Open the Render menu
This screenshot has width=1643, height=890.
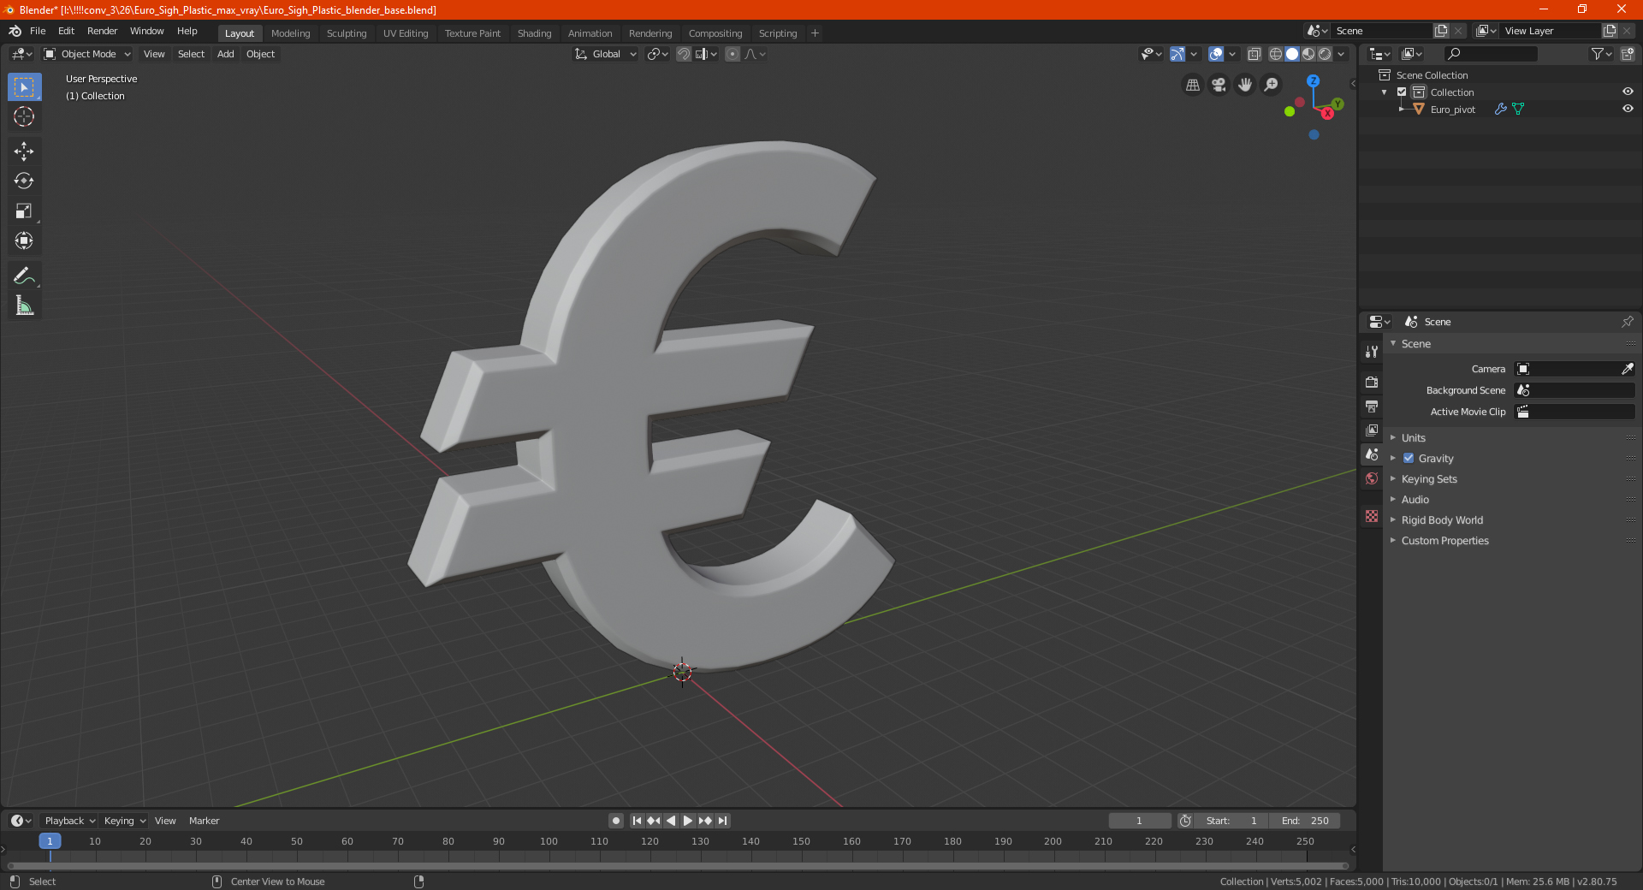(x=102, y=31)
